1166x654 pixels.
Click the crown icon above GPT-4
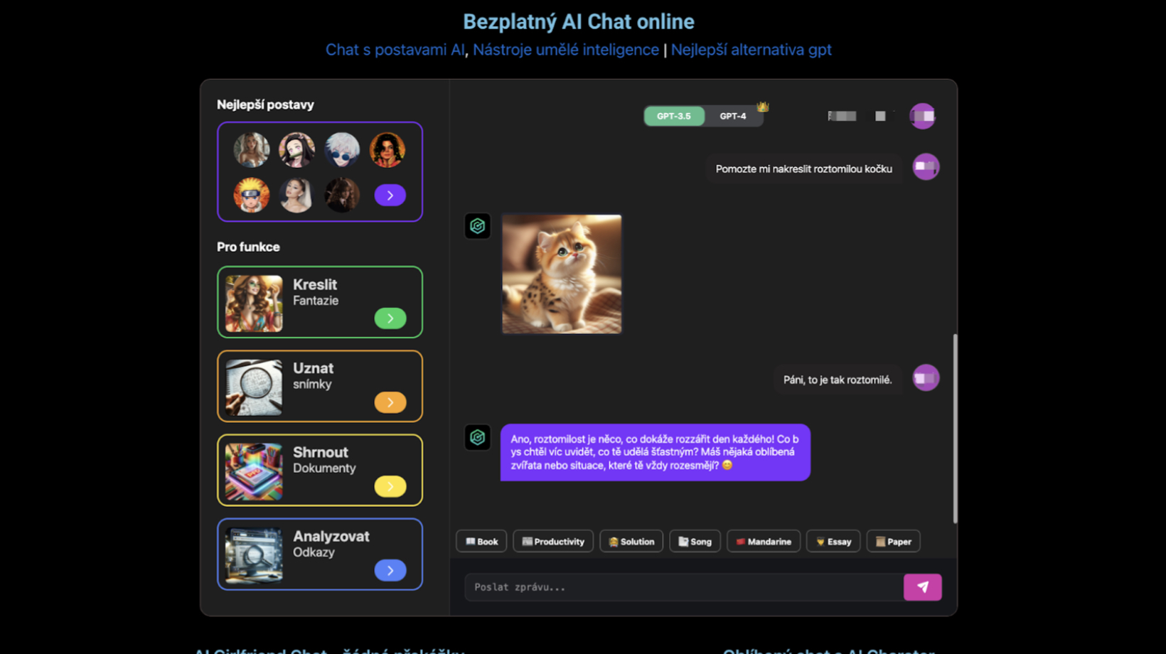(763, 107)
